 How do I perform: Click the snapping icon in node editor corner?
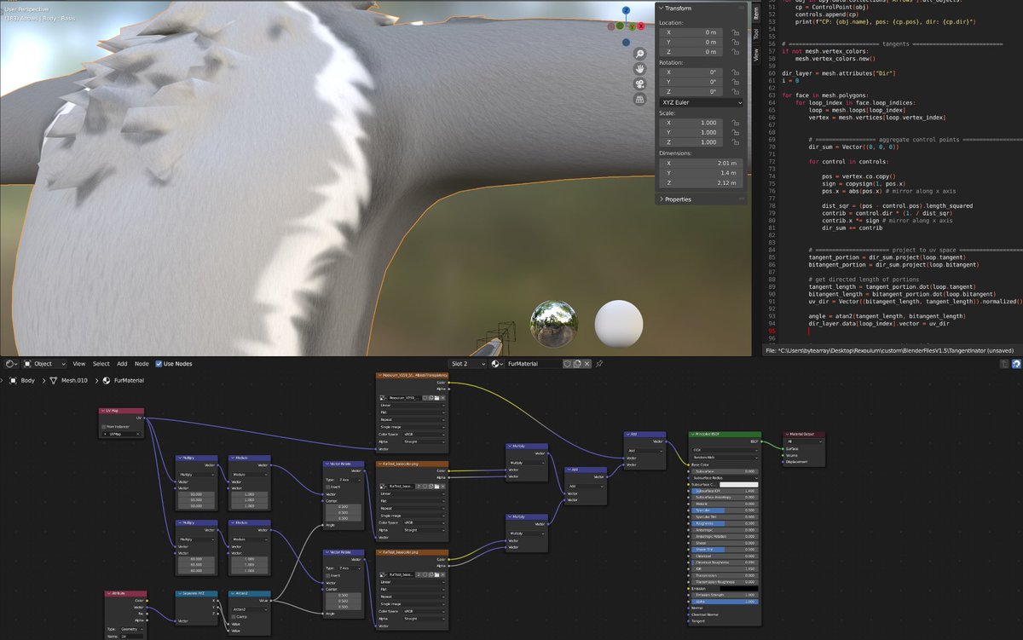(1016, 363)
